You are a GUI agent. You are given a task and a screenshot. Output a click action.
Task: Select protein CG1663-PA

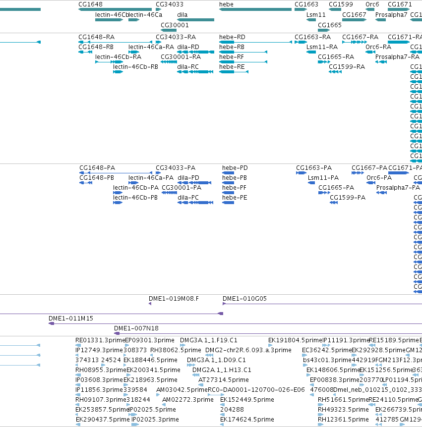pos(314,168)
